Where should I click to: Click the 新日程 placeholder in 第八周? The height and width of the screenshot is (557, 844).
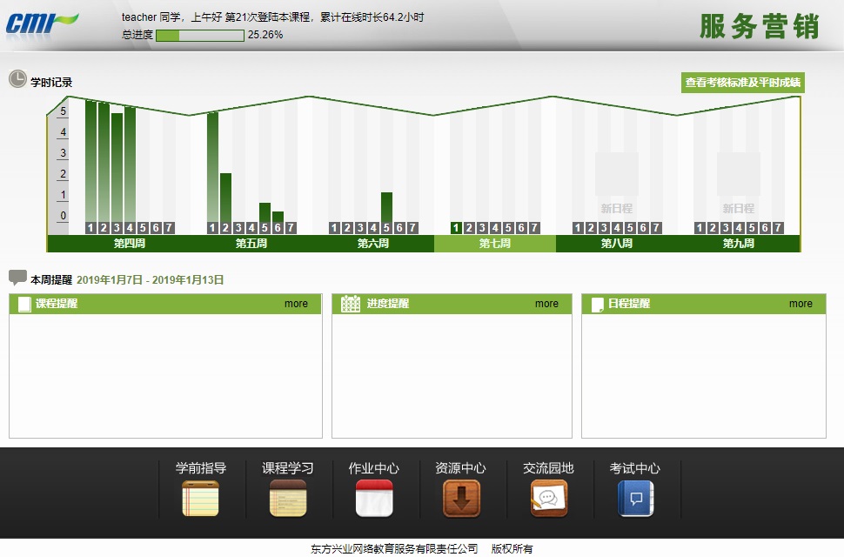click(616, 185)
